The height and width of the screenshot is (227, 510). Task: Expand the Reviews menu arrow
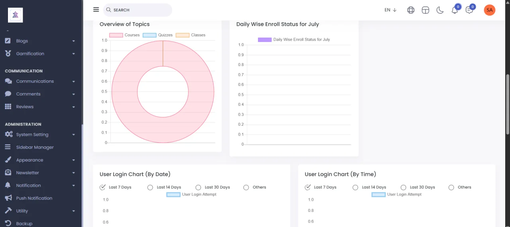pyautogui.click(x=74, y=107)
